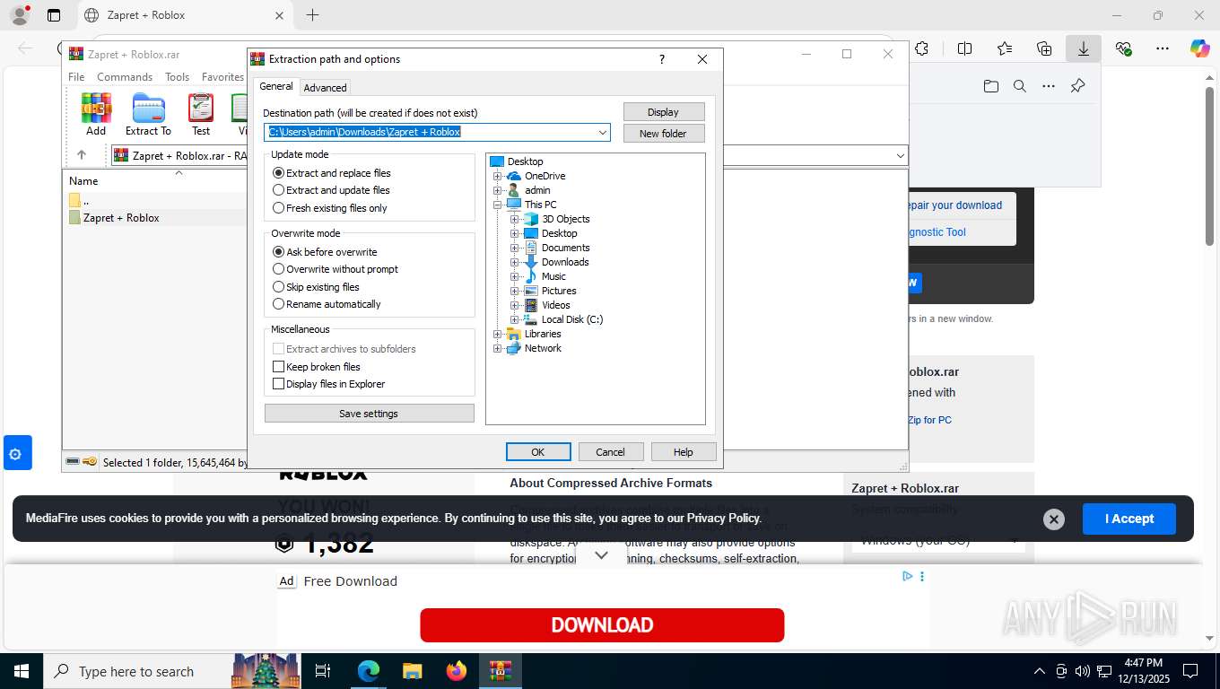Switch to the General tab
This screenshot has height=689, width=1220.
click(x=276, y=86)
